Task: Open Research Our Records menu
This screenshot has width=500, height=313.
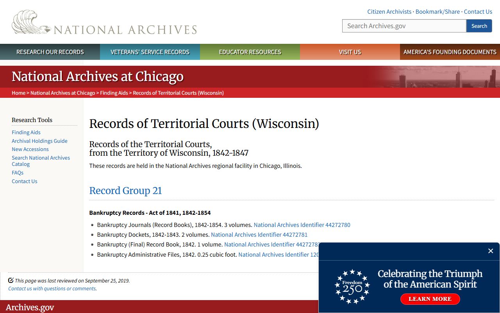Action: (x=50, y=52)
